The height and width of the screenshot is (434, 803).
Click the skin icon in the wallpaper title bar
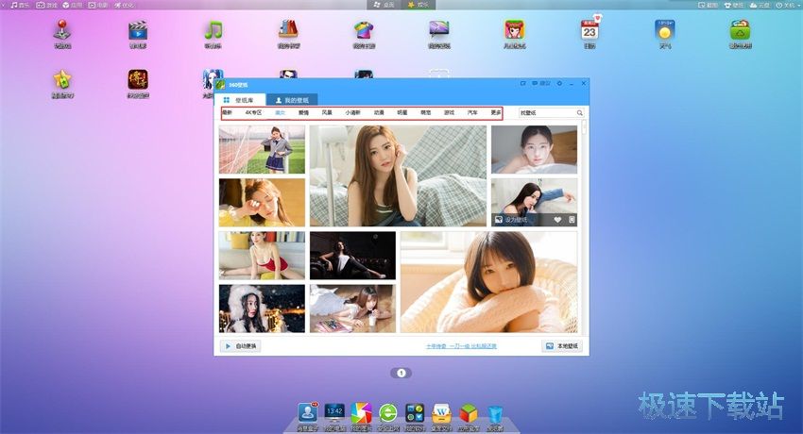click(522, 83)
